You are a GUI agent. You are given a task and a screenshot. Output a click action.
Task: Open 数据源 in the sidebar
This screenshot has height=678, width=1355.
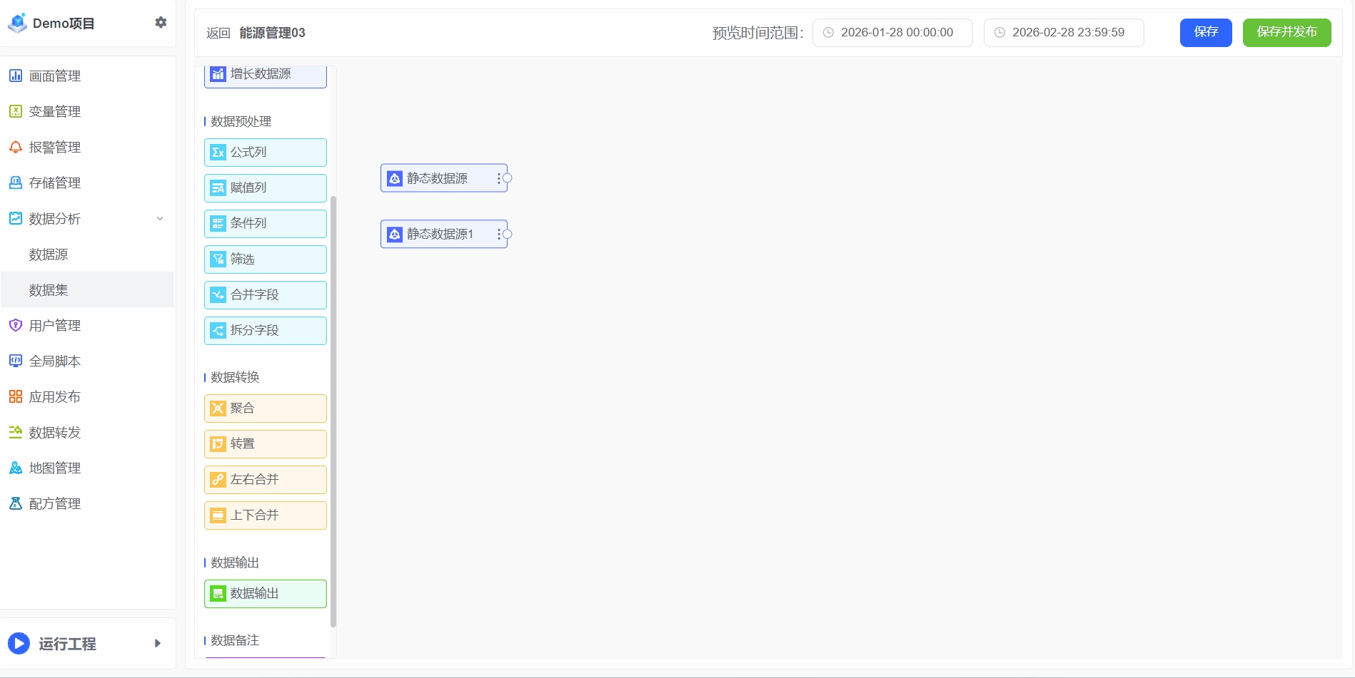pos(49,255)
